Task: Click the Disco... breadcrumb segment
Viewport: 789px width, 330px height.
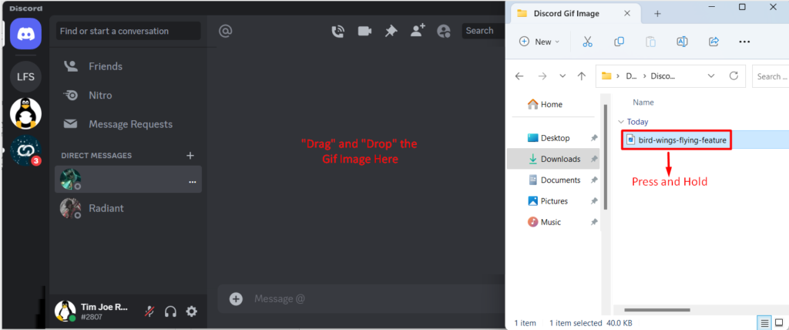Action: pyautogui.click(x=663, y=76)
